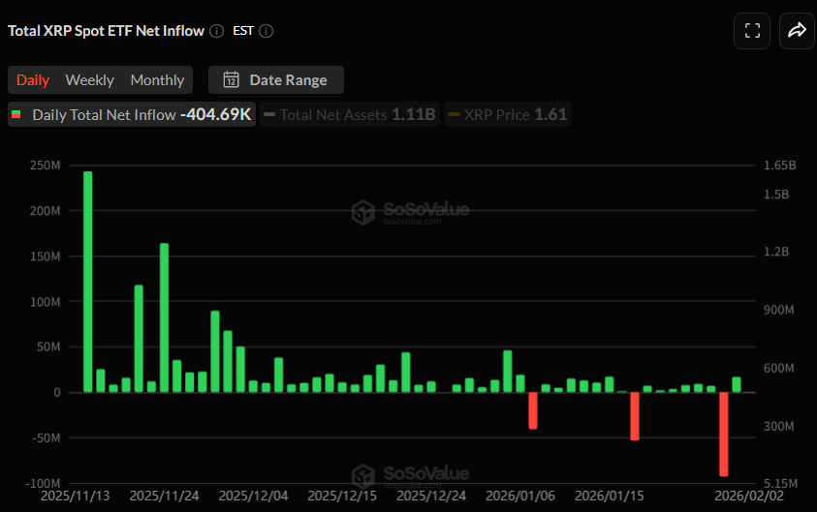The width and height of the screenshot is (817, 512).
Task: Click the SoSoValue watermark logo at bottom
Action: [363, 475]
